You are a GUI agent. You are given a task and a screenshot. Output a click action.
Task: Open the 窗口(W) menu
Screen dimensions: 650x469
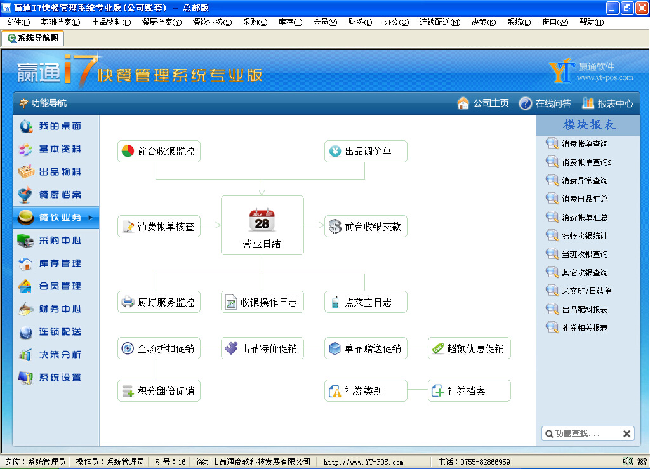(x=555, y=22)
